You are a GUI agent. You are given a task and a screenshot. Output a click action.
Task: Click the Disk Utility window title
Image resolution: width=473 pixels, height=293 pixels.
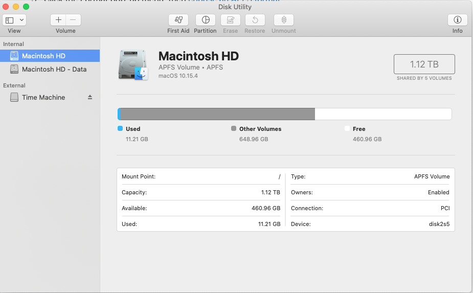[x=235, y=7]
